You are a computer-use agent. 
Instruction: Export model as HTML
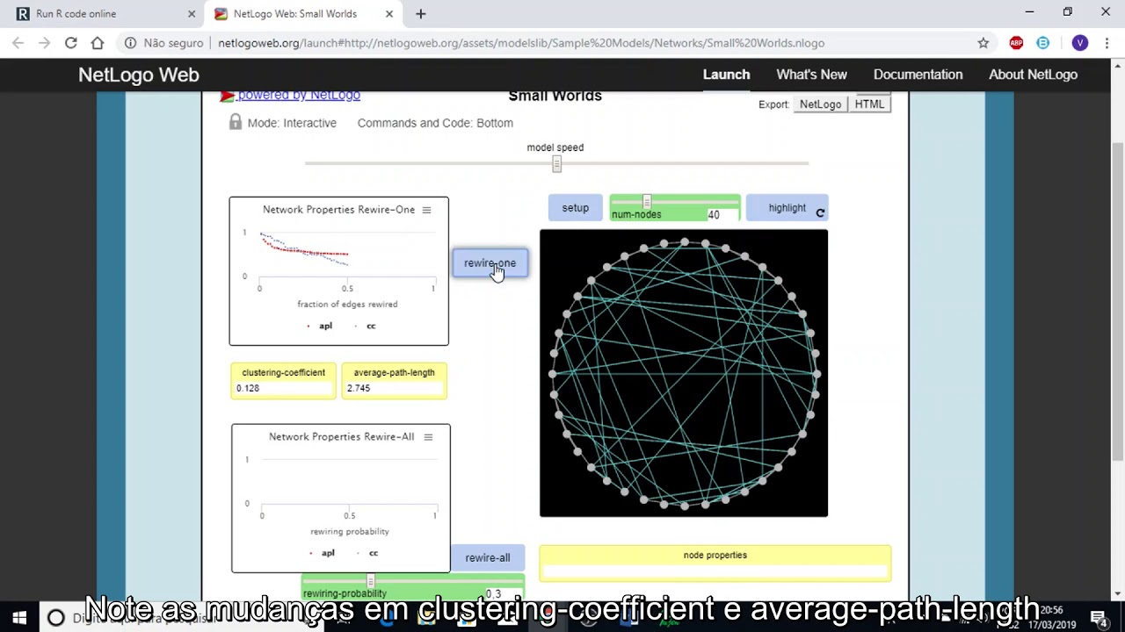pyautogui.click(x=869, y=104)
